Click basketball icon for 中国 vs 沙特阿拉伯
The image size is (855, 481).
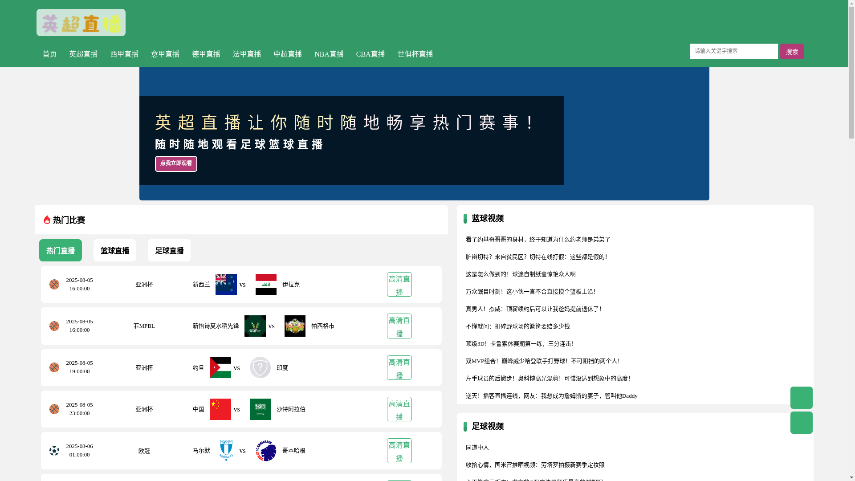tap(54, 409)
